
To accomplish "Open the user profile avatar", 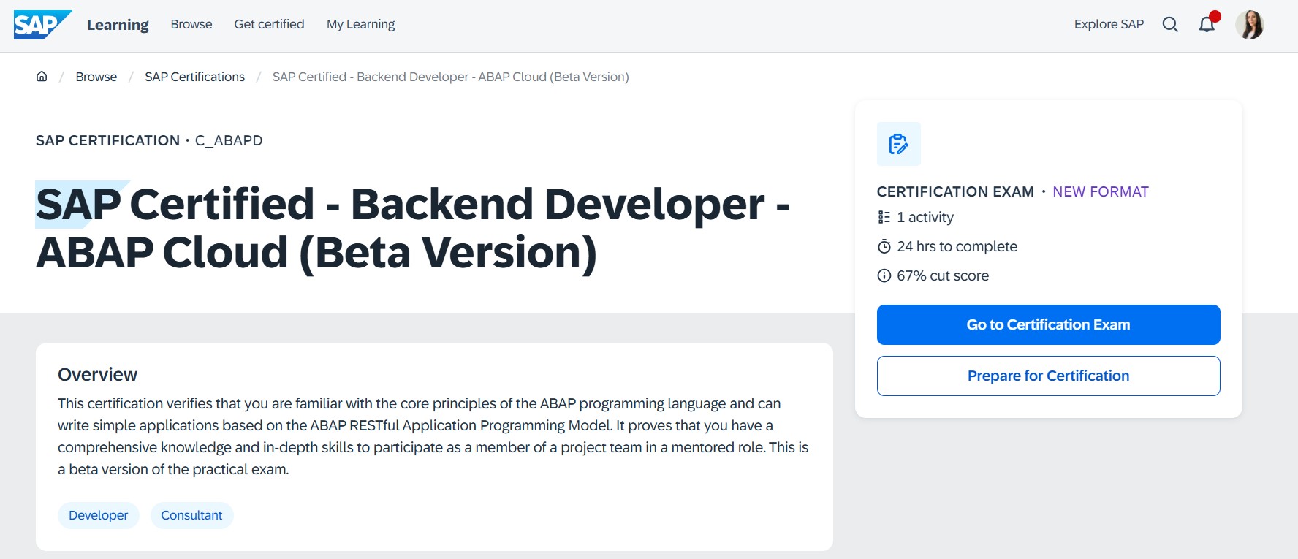I will tap(1250, 25).
